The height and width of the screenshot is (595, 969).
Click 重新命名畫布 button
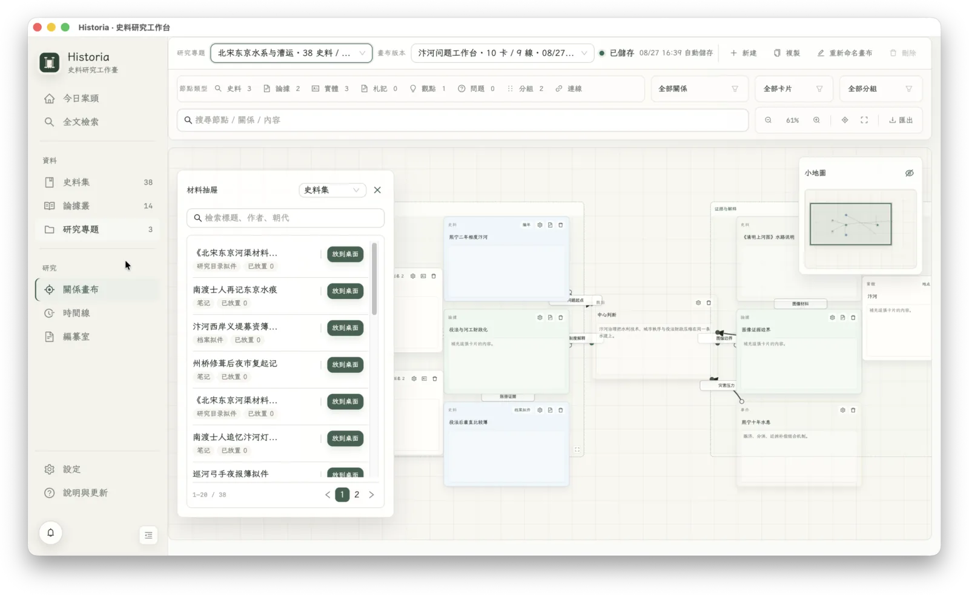(x=845, y=53)
